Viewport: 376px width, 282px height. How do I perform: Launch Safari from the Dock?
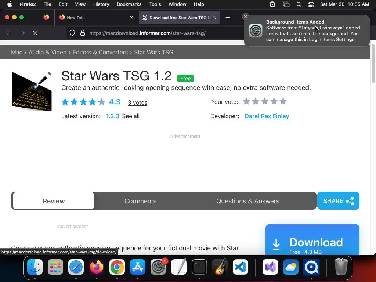[x=76, y=267]
